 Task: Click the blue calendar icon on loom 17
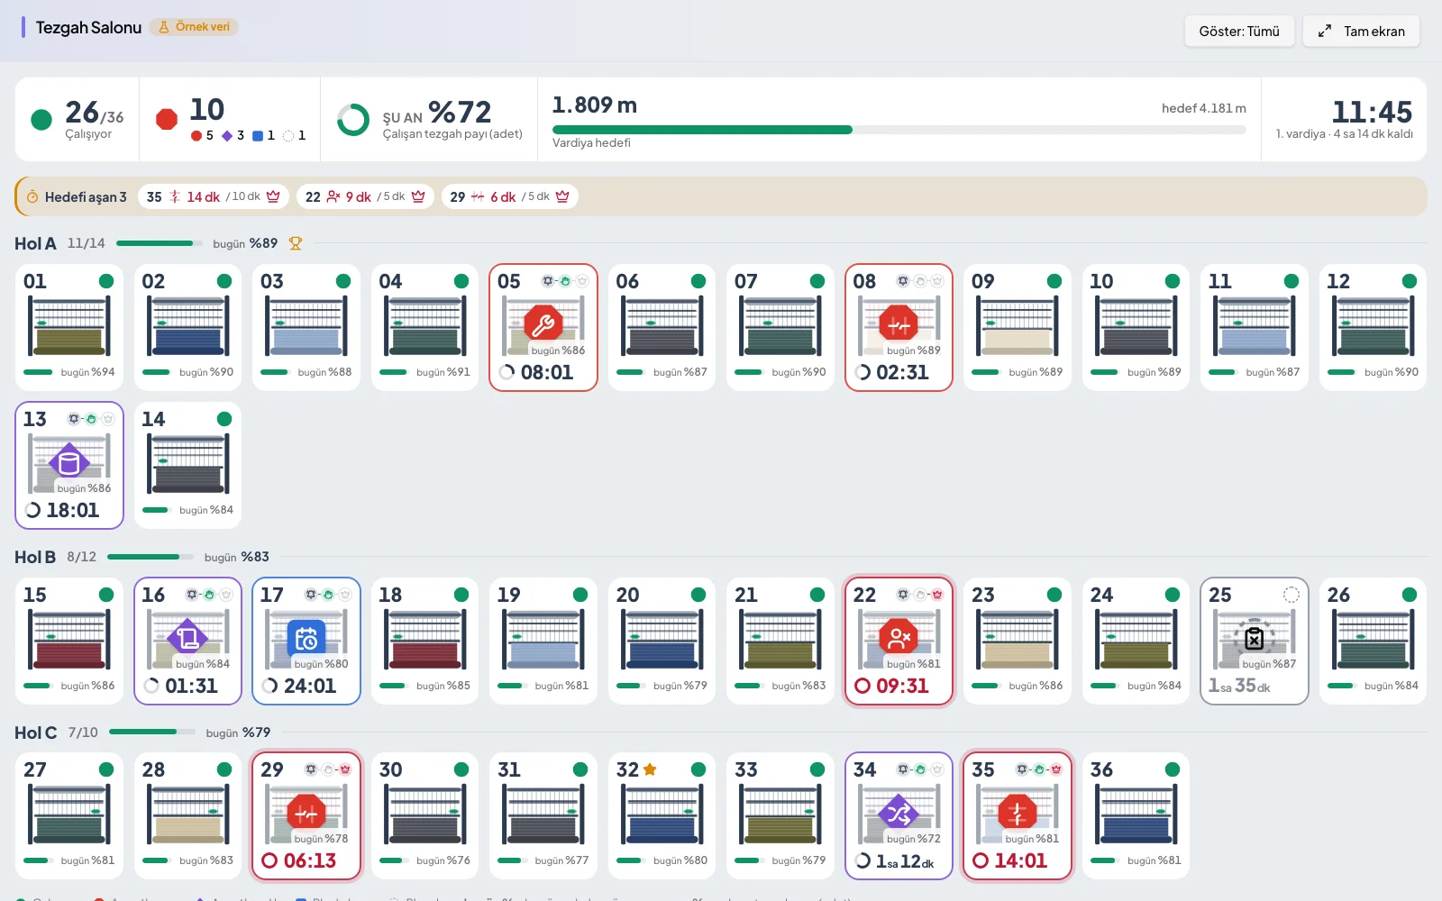306,638
